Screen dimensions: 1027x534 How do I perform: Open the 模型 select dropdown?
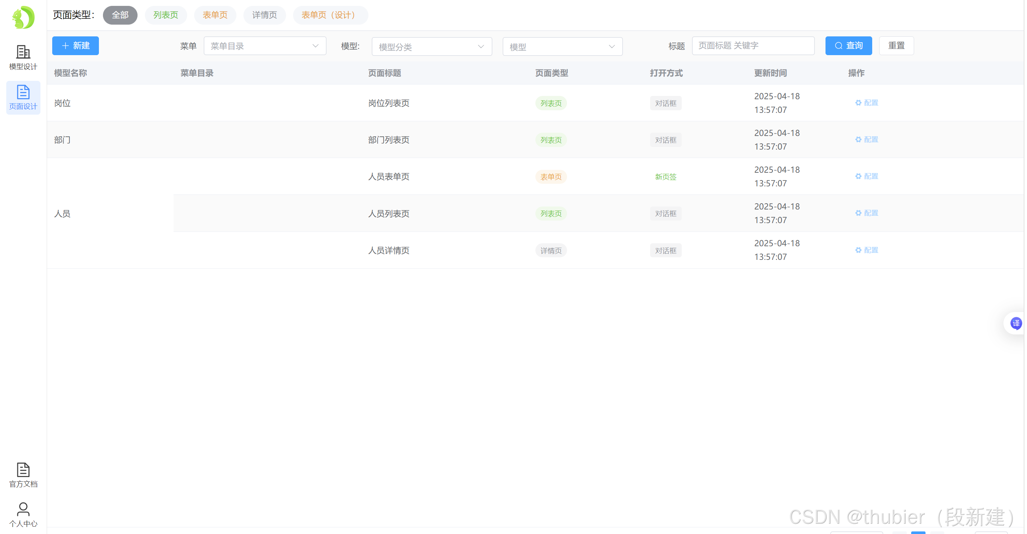point(562,47)
